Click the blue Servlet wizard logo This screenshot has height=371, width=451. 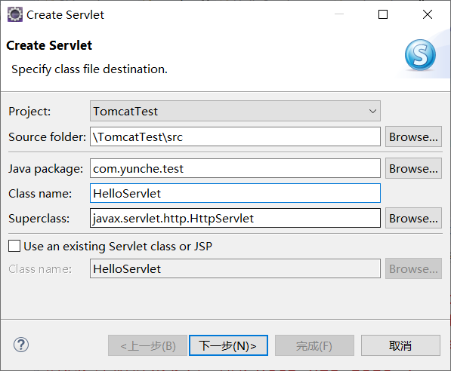tap(420, 55)
